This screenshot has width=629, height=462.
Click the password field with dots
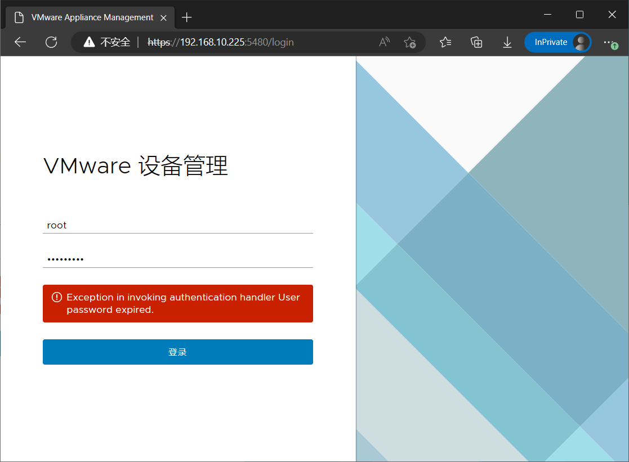click(178, 259)
